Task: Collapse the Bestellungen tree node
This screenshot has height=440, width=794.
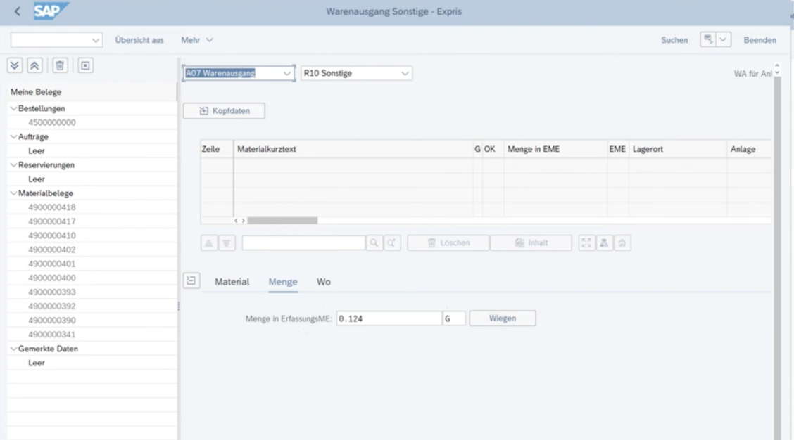Action: pyautogui.click(x=13, y=109)
